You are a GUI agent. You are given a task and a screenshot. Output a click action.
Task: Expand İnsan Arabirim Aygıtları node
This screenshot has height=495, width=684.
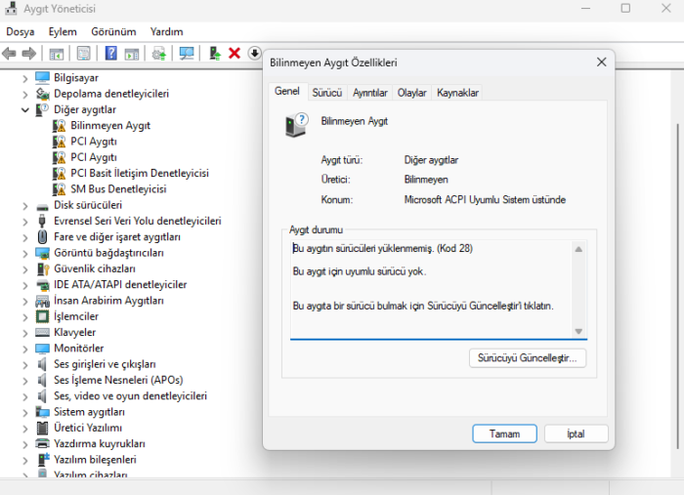pos(24,301)
